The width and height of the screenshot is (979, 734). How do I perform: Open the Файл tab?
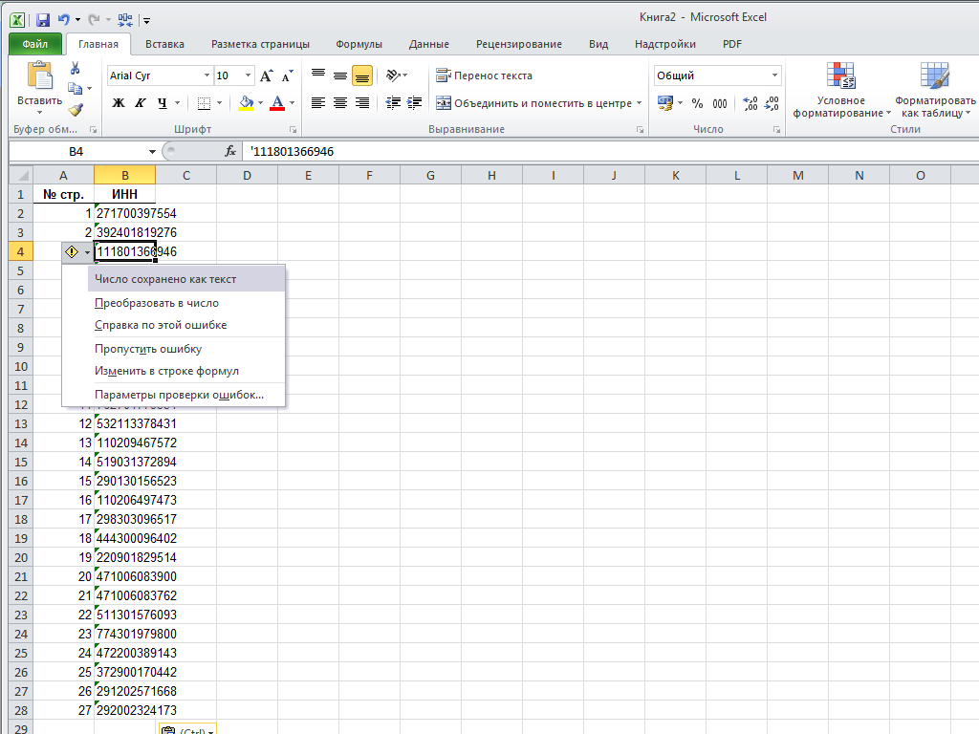(35, 44)
